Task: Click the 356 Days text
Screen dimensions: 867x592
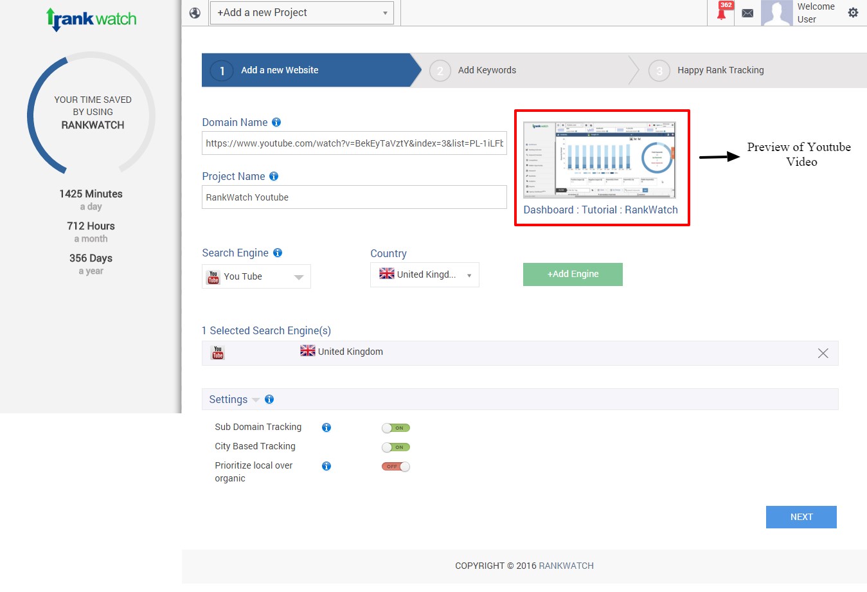Action: pos(91,258)
